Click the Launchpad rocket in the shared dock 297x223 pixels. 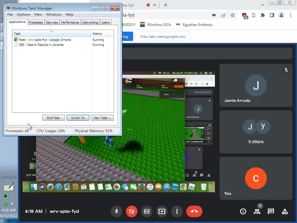pyautogui.click(x=50, y=187)
